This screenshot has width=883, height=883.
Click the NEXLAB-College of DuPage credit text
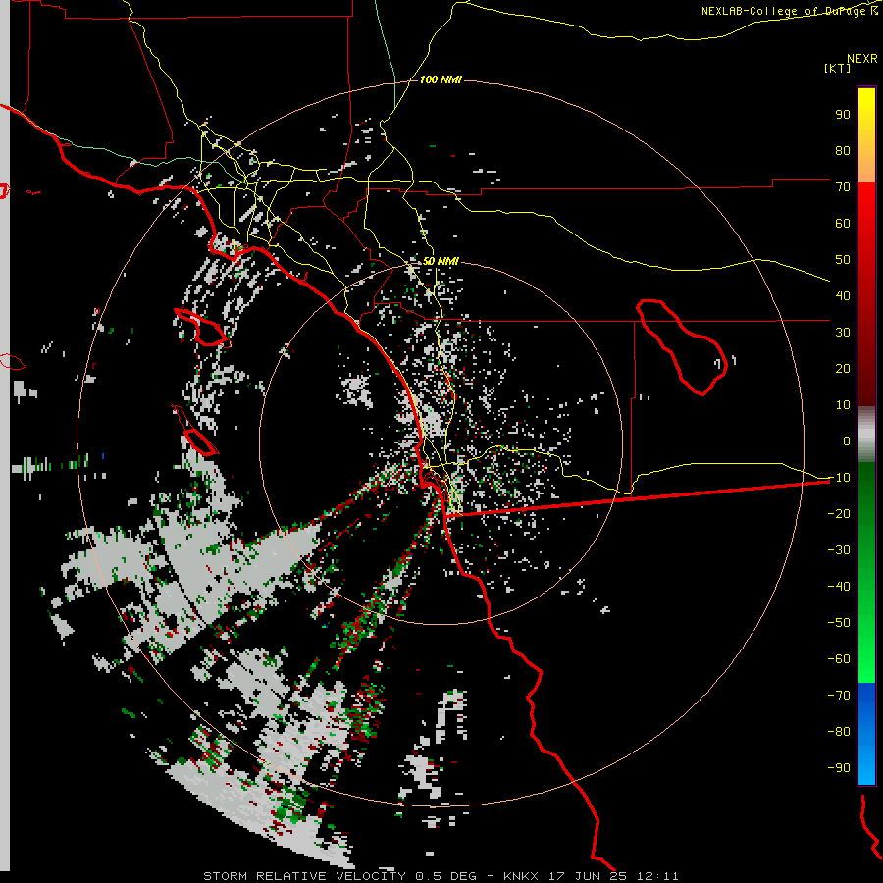pos(789,11)
